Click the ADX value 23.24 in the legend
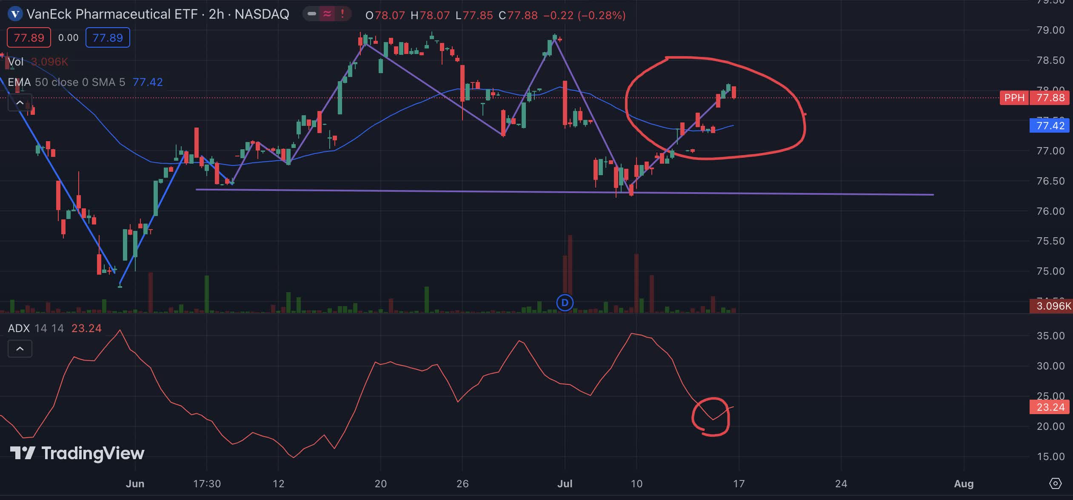 click(x=86, y=328)
